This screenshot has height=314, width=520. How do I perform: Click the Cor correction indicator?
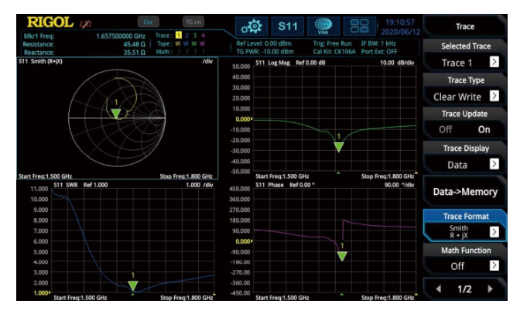coord(149,22)
